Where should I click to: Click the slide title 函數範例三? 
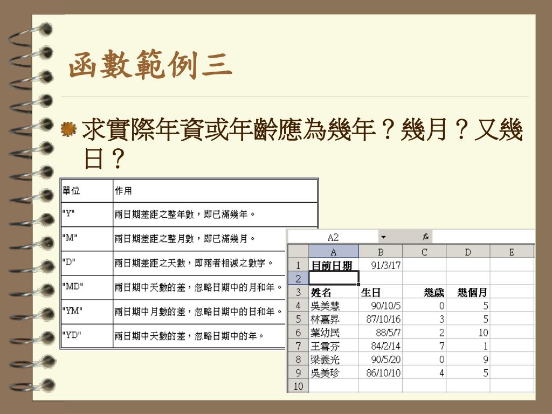(150, 65)
